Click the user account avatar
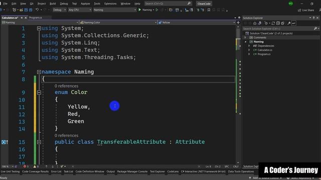This screenshot has width=321, height=180. click(x=291, y=3)
